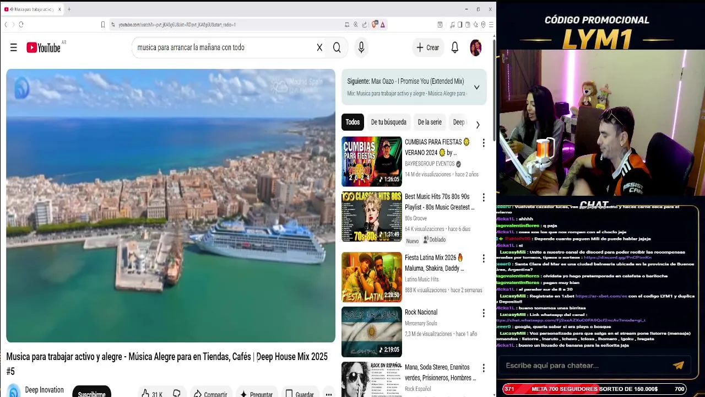The height and width of the screenshot is (397, 705).
Task: Open Mercenary Souls channel link
Action: [421, 323]
